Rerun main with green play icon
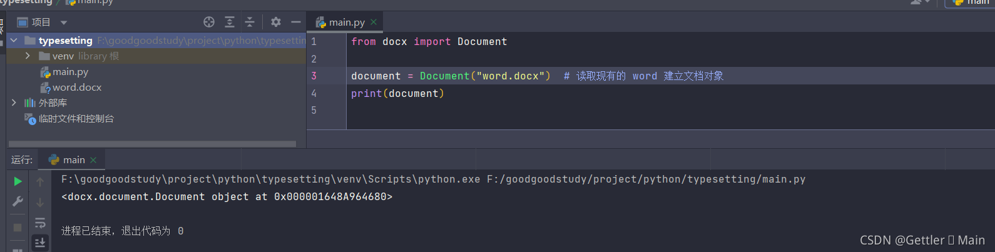995x252 pixels. pyautogui.click(x=18, y=181)
